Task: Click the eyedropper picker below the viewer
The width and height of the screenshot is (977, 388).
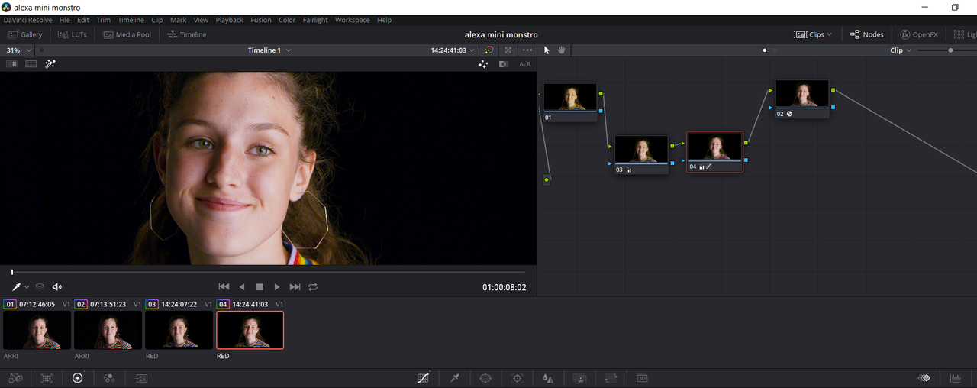Action: tap(15, 287)
